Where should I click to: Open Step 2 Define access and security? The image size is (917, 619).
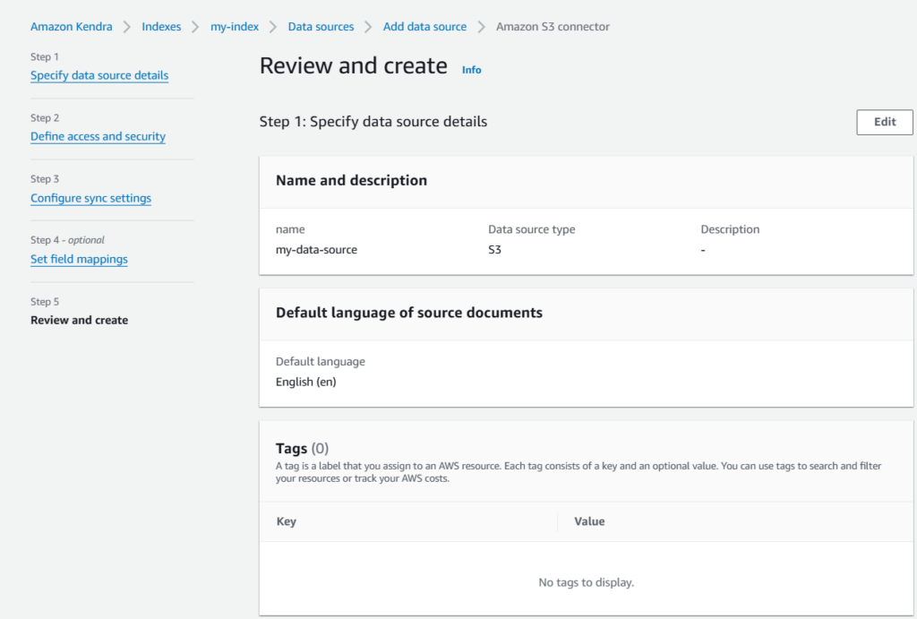98,137
